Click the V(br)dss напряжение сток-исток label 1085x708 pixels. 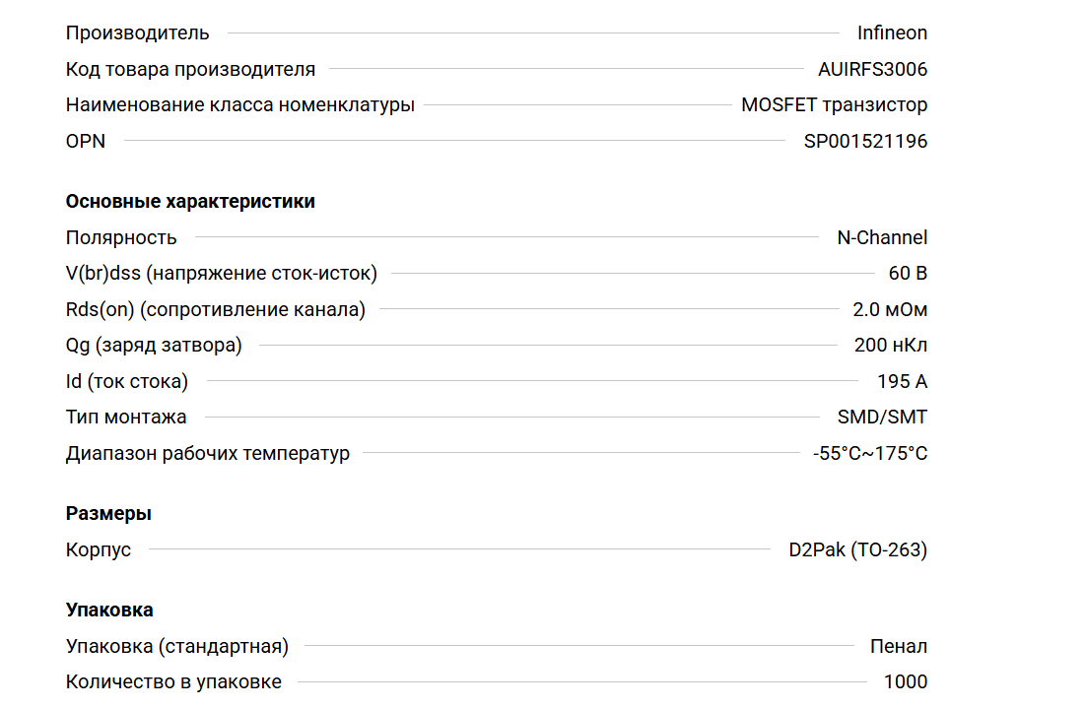(221, 274)
